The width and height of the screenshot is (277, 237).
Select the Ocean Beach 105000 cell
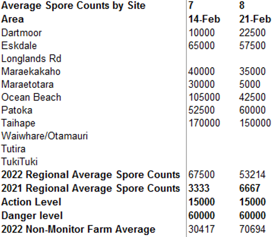(204, 98)
